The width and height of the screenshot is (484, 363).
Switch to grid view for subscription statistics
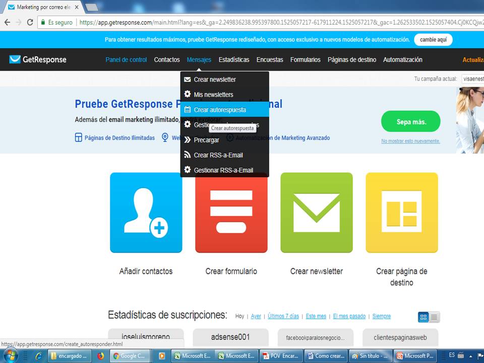[x=423, y=317]
